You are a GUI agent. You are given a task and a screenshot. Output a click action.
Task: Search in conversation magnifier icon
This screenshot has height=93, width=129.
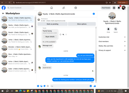coord(116,29)
